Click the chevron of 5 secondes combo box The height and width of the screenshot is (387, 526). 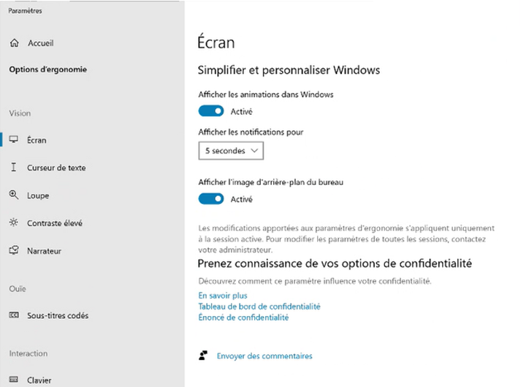click(254, 151)
